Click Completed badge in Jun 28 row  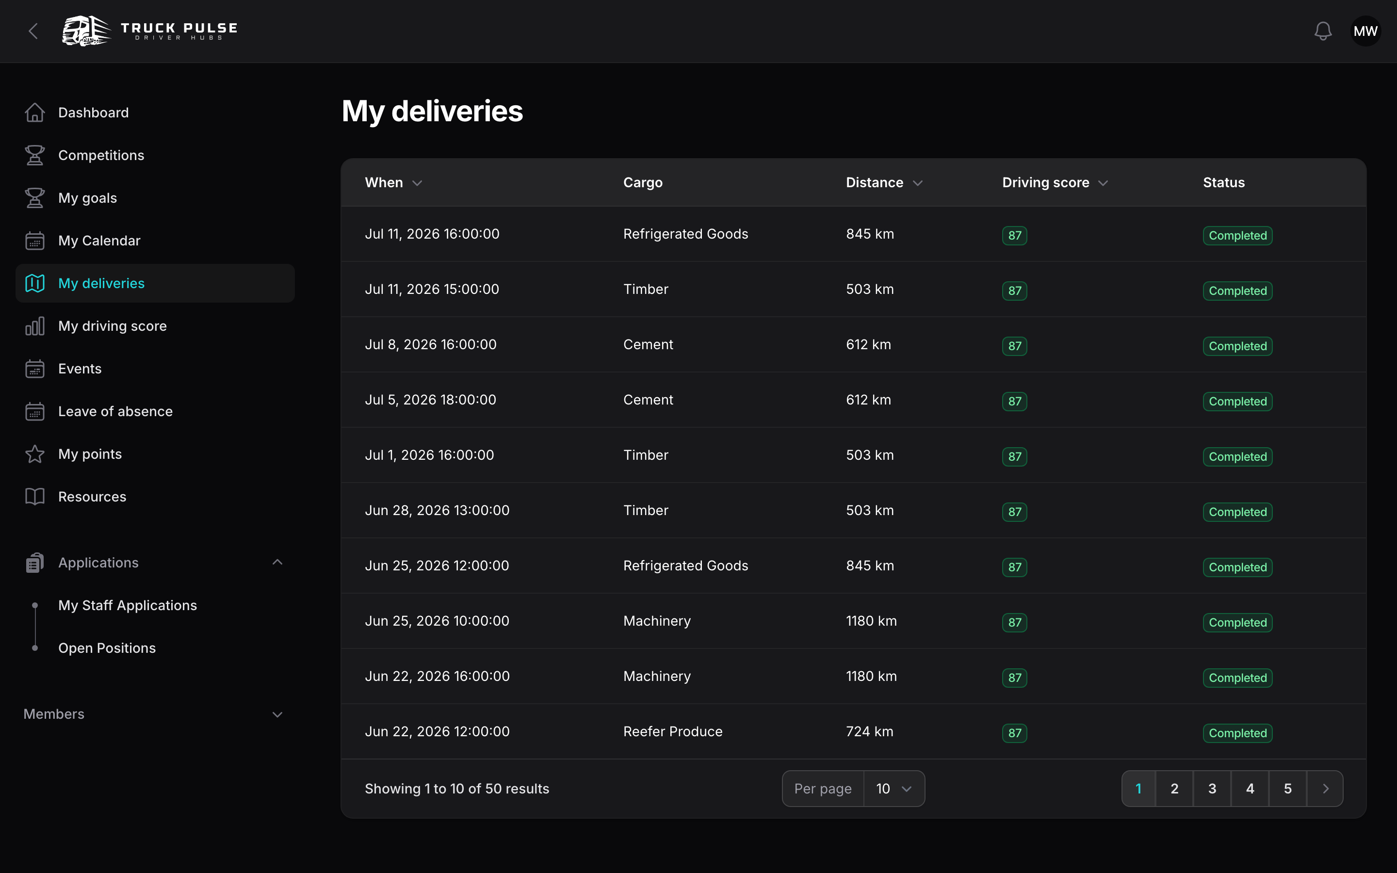tap(1238, 512)
